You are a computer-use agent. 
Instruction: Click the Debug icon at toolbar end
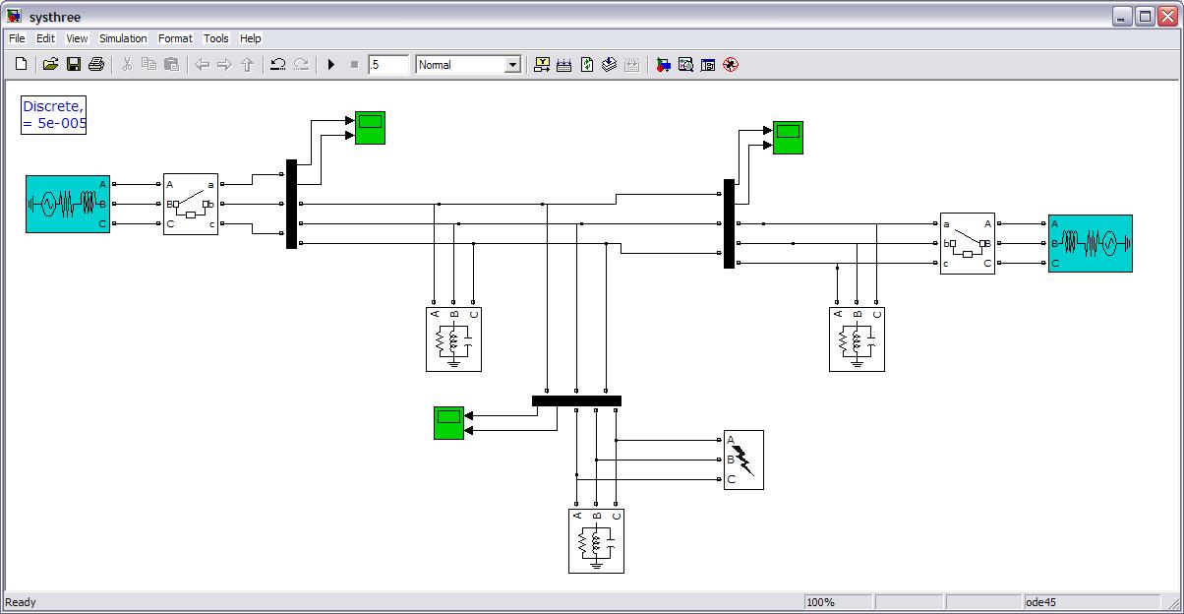point(730,65)
